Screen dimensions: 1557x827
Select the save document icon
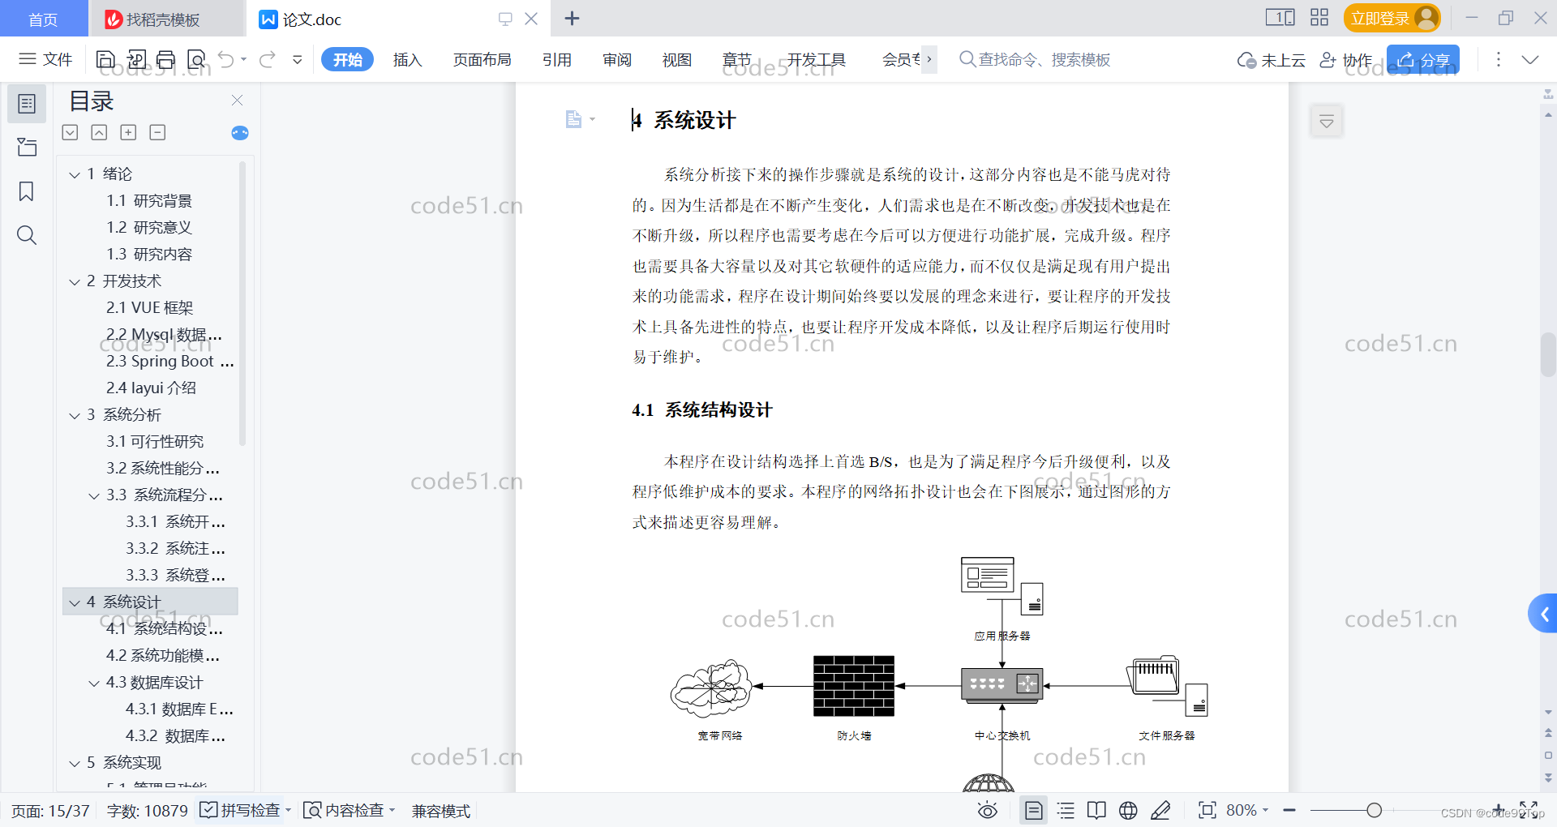pyautogui.click(x=105, y=59)
